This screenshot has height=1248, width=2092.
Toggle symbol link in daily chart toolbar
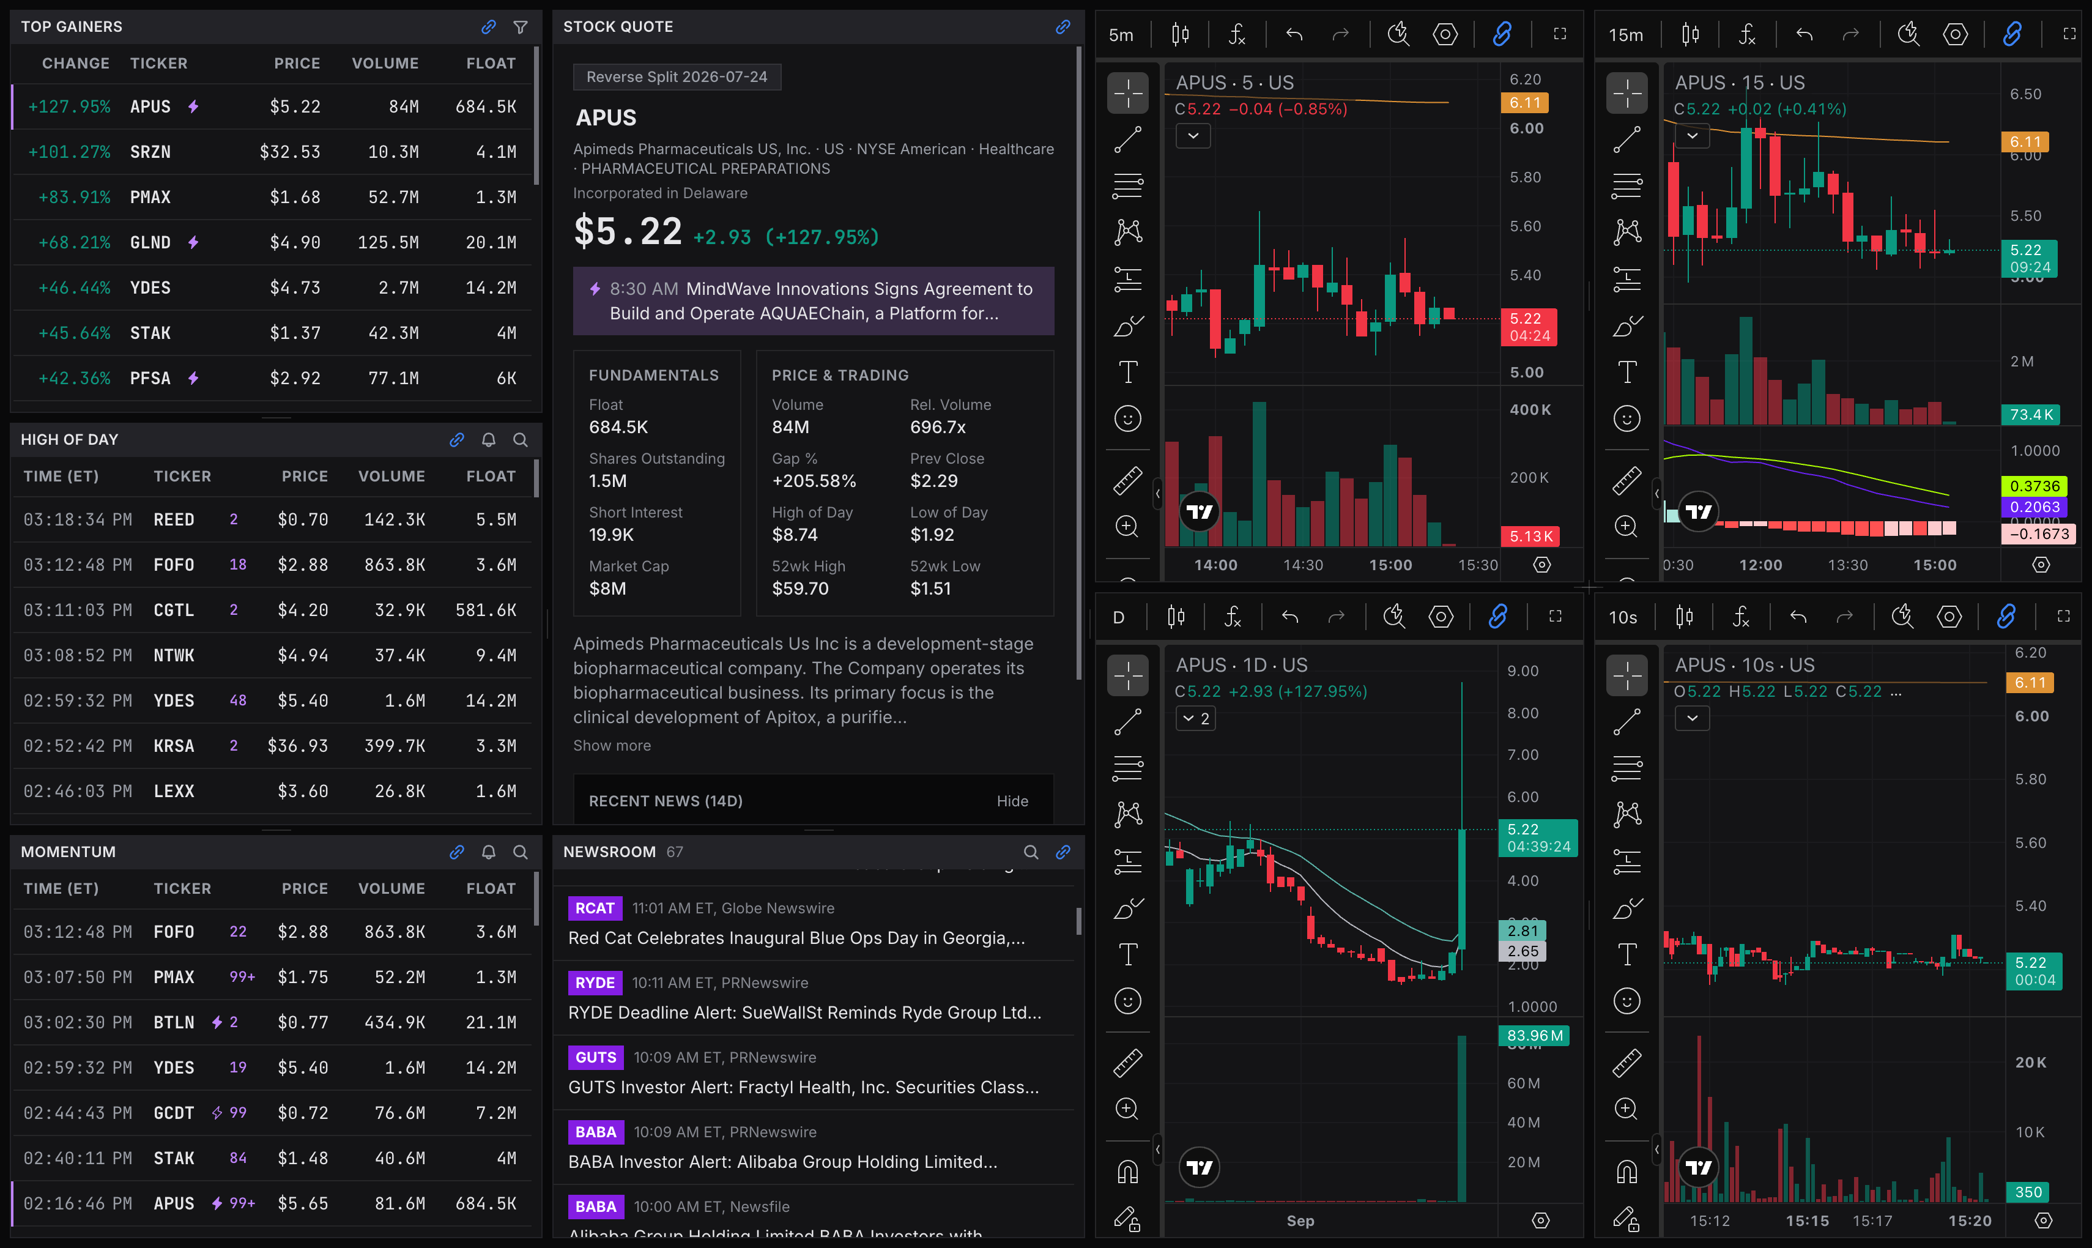point(1497,617)
